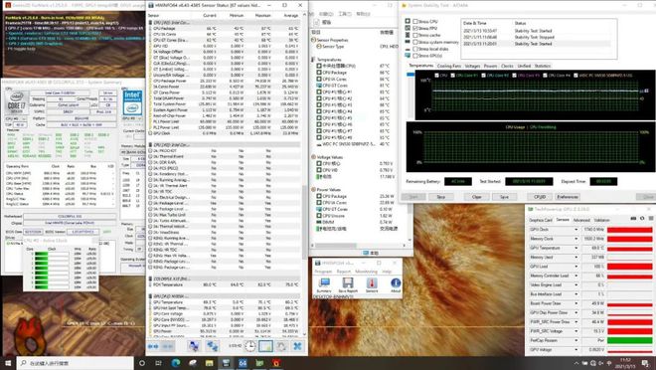Image resolution: width=656 pixels, height=370 pixels.
Task: Open sensor settings gear icon in HWiNFO
Action: [x=281, y=346]
